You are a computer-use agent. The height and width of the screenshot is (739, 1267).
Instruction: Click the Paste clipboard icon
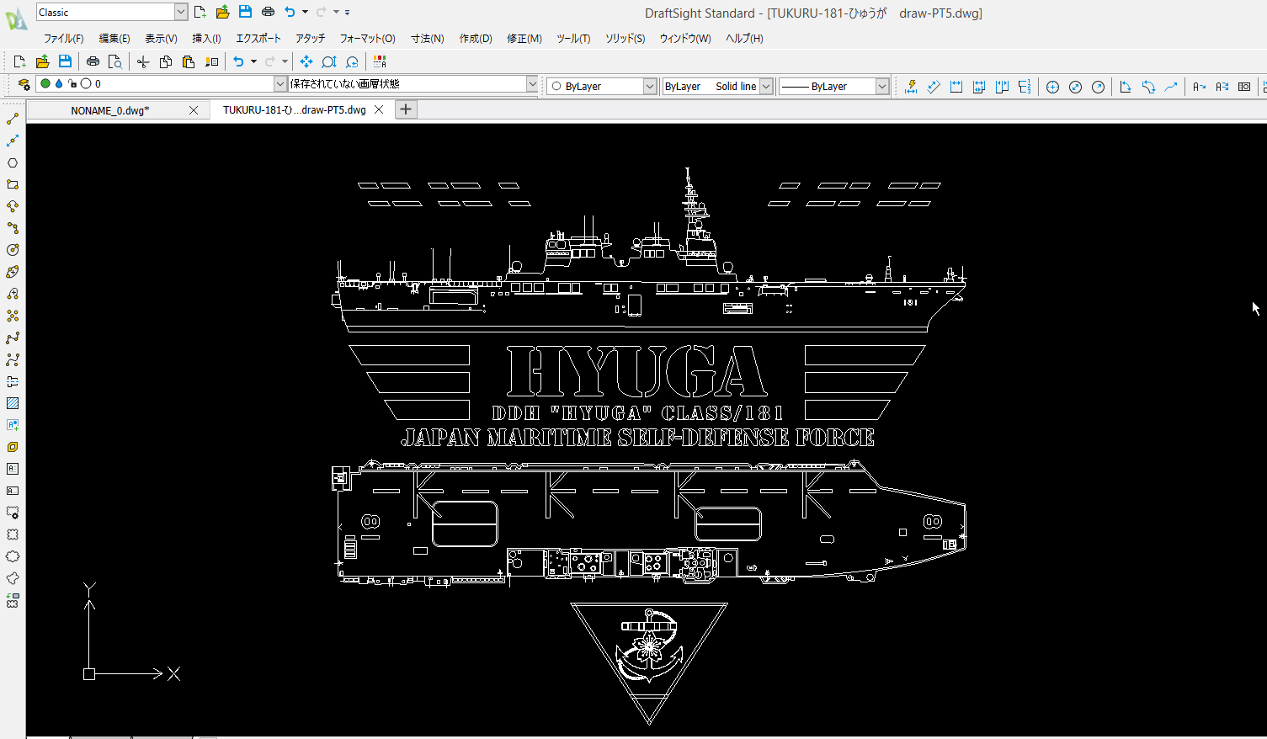[189, 61]
